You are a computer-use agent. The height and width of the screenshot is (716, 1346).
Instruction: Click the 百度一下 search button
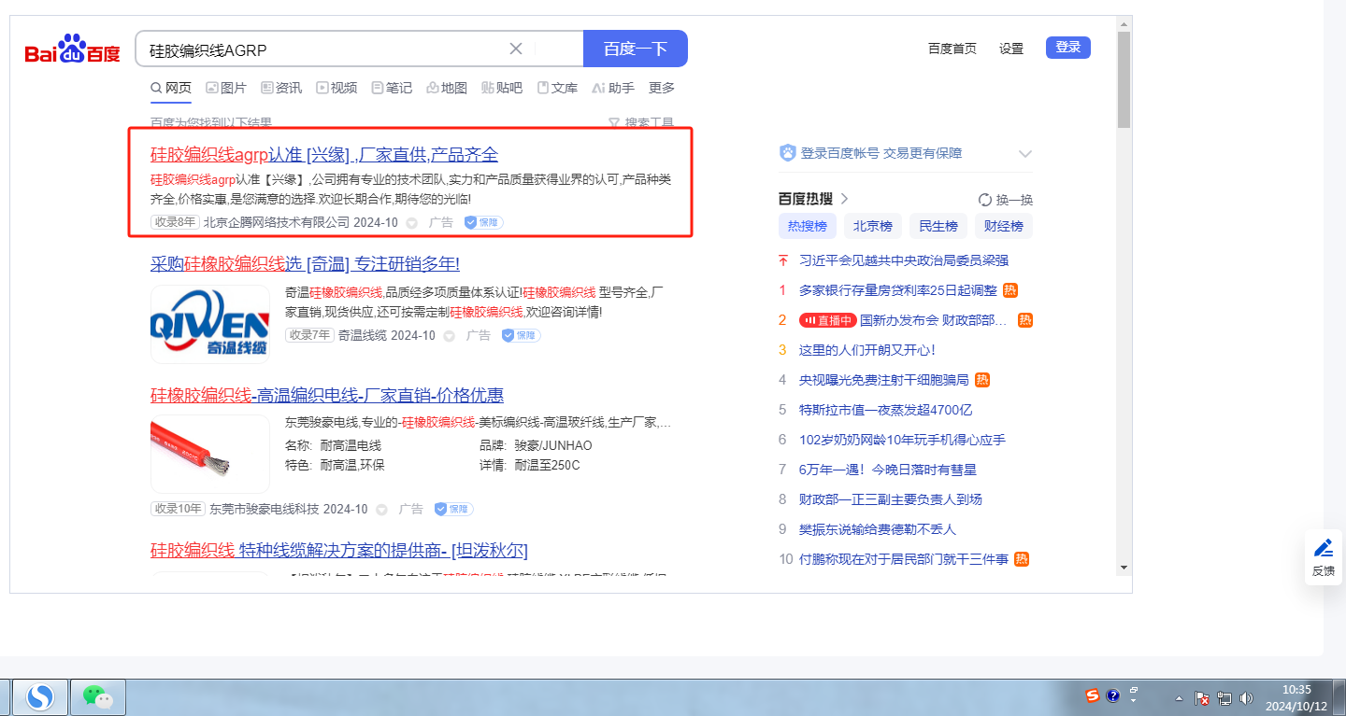[635, 49]
